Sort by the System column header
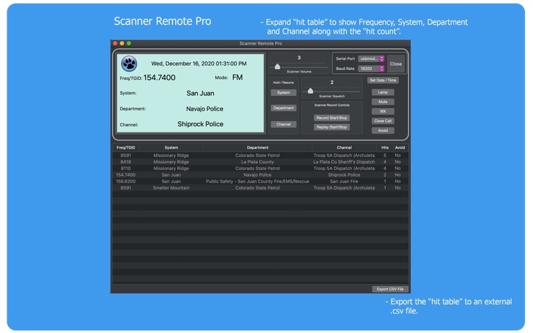 coord(171,148)
